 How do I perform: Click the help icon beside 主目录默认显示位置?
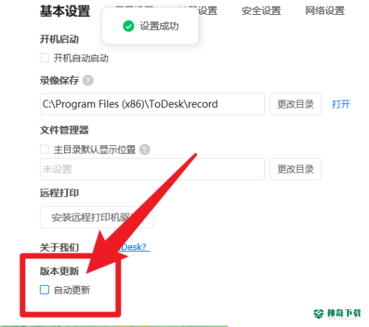click(145, 149)
